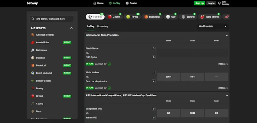Pick 6/1 home odds for Bangladesh U23

pyautogui.click(x=168, y=113)
